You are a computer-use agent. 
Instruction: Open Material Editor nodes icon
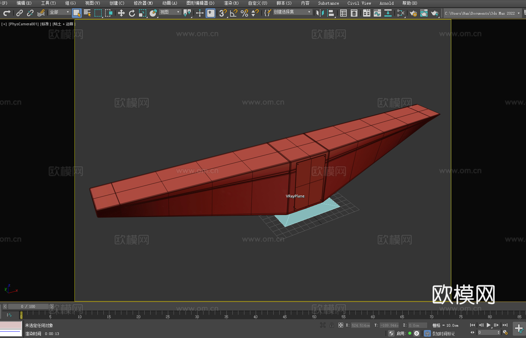(401, 13)
